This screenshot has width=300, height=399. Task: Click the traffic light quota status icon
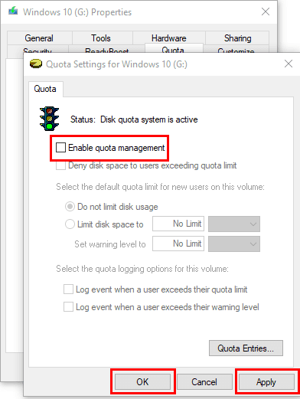coord(49,119)
